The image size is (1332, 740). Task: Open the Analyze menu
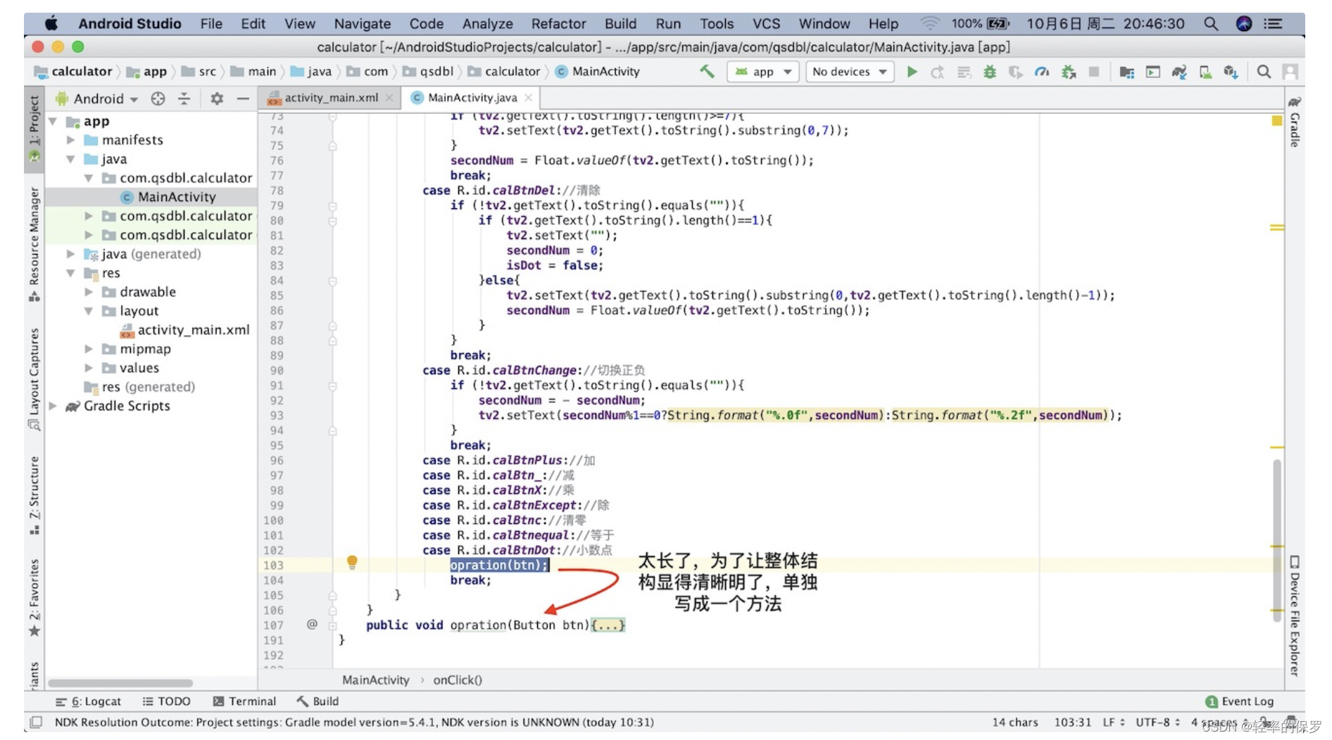click(x=487, y=23)
